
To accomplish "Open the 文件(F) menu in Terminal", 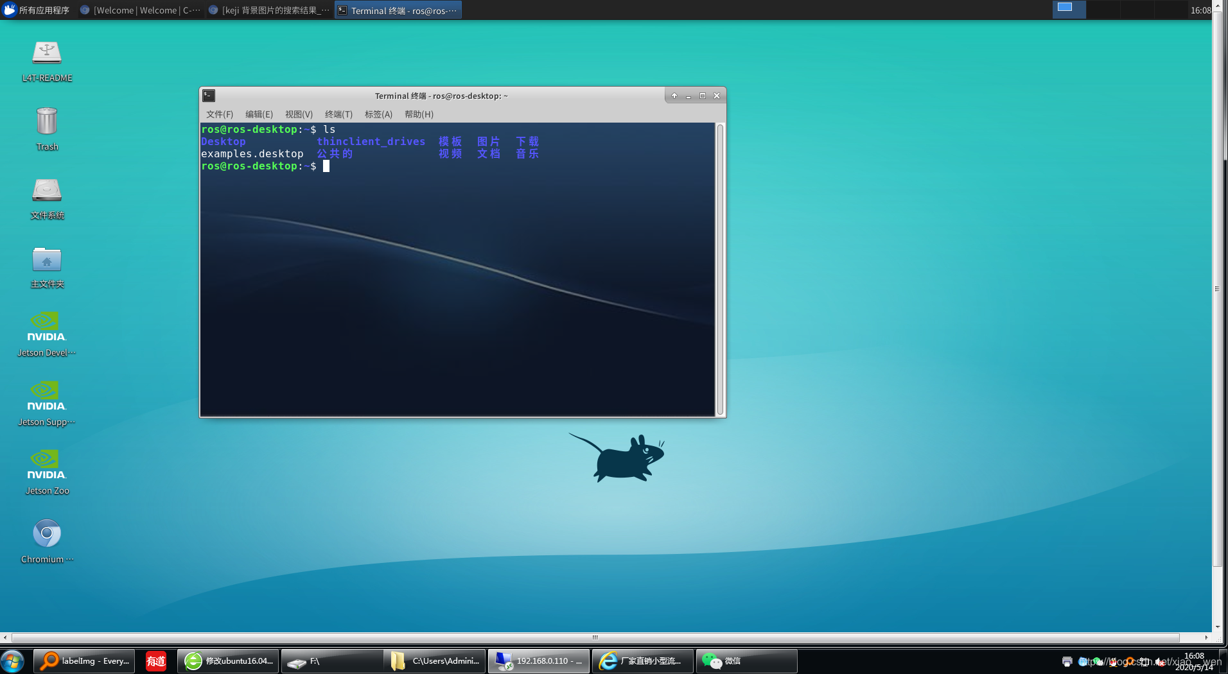I will click(x=220, y=114).
